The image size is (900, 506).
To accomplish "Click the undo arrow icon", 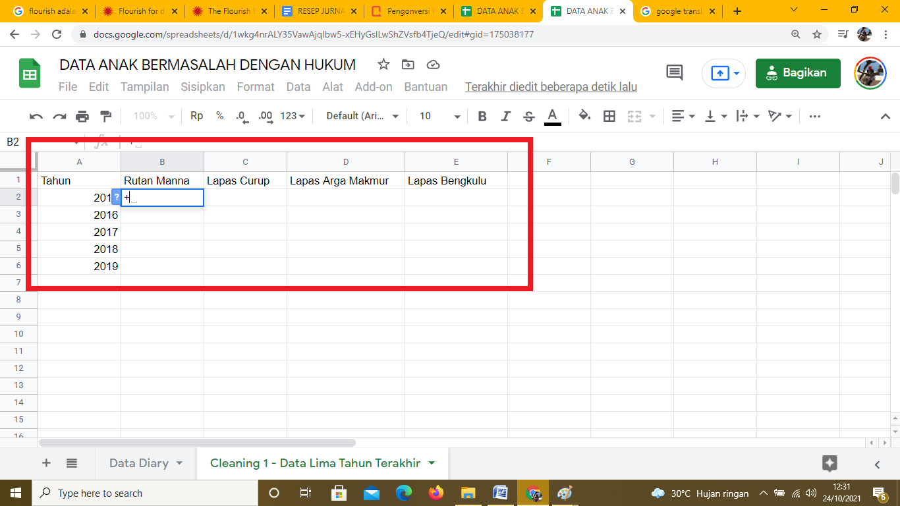I will click(36, 117).
